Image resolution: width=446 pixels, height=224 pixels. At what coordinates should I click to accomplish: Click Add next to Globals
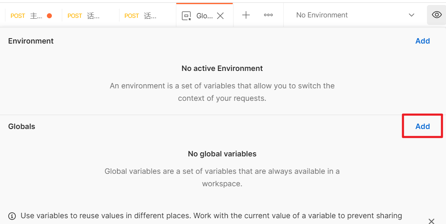point(422,127)
